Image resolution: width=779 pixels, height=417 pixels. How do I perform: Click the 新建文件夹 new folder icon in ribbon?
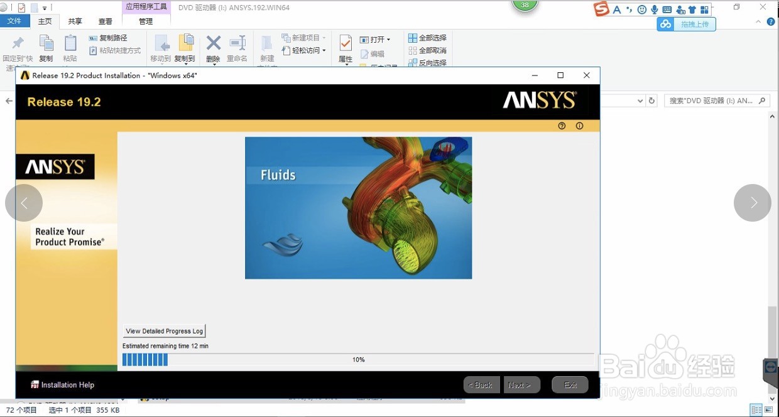tap(267, 43)
